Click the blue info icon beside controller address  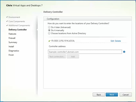pos(124,52)
